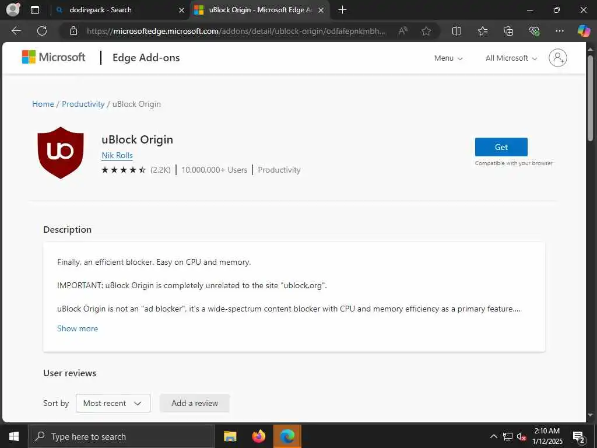This screenshot has height=448, width=597.
Task: Click the User reviews heading
Action: tap(70, 373)
